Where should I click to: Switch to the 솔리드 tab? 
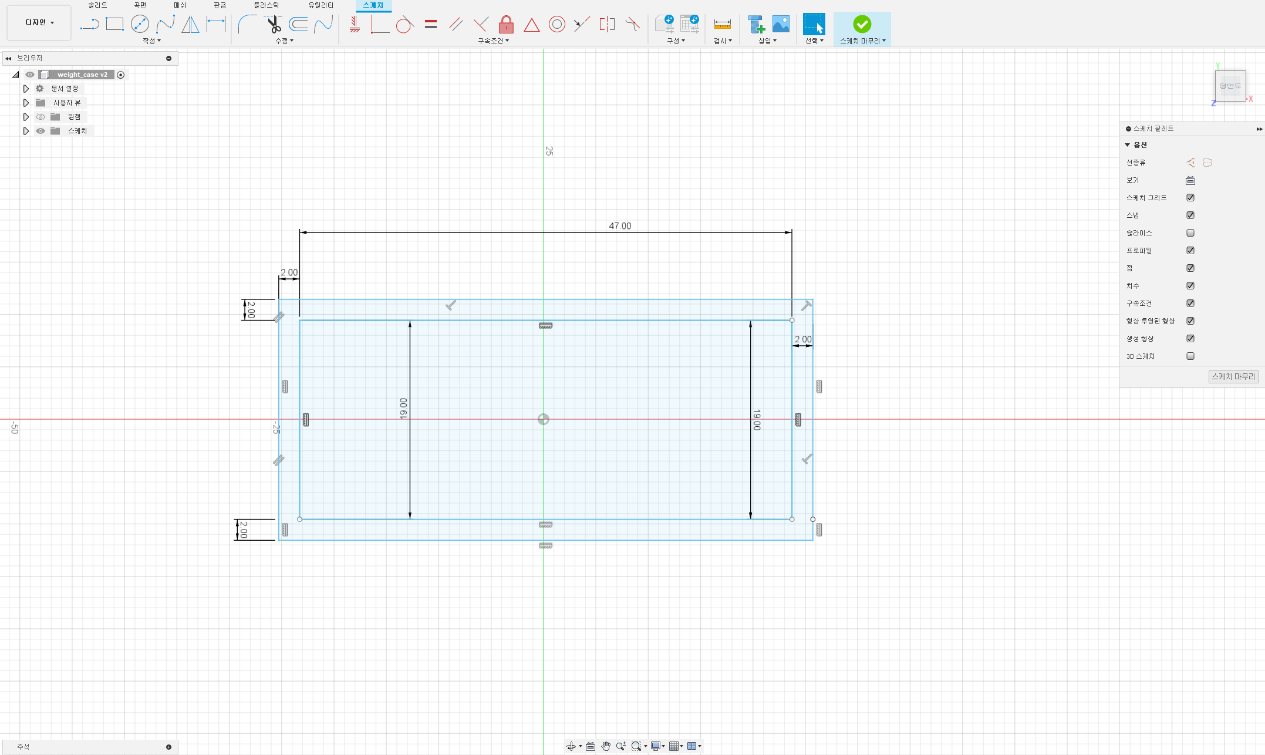[x=97, y=5]
